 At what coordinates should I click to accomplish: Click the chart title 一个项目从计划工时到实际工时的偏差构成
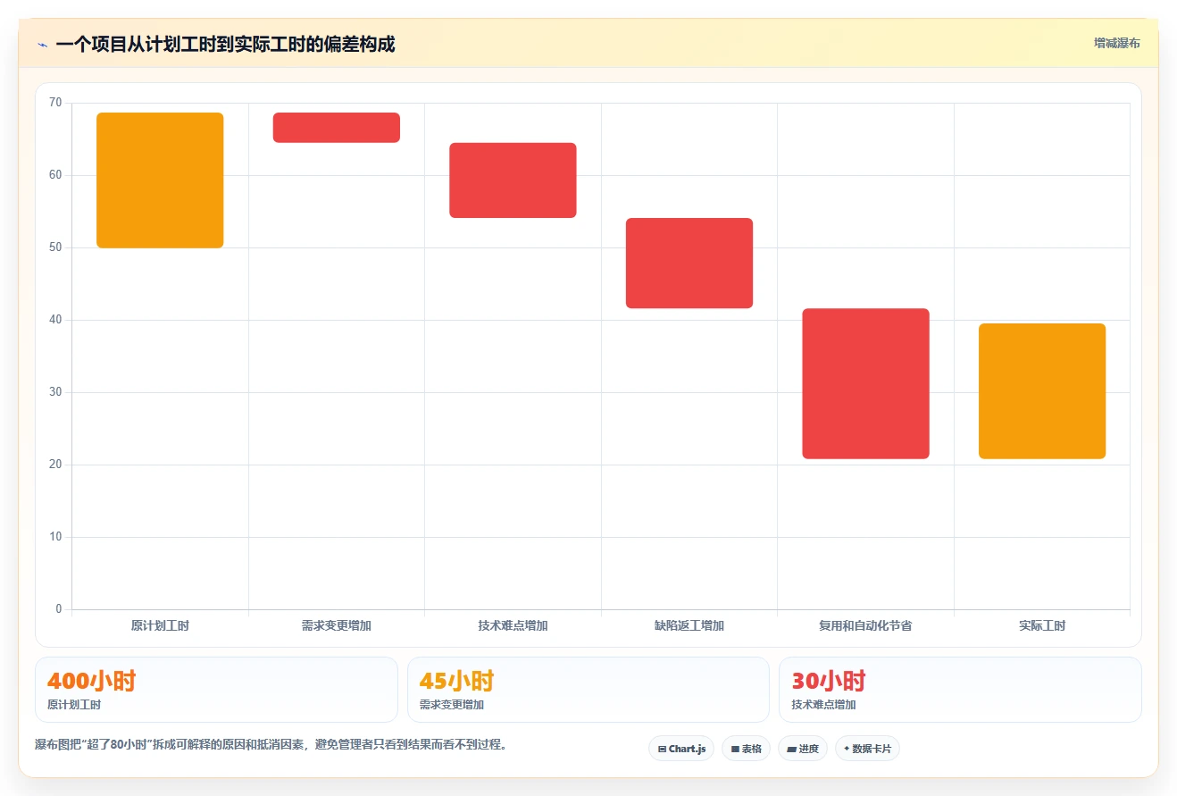(x=225, y=44)
